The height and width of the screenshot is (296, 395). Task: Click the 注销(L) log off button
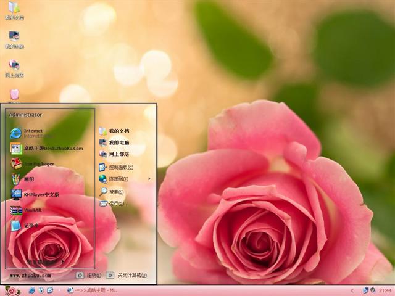(x=89, y=276)
